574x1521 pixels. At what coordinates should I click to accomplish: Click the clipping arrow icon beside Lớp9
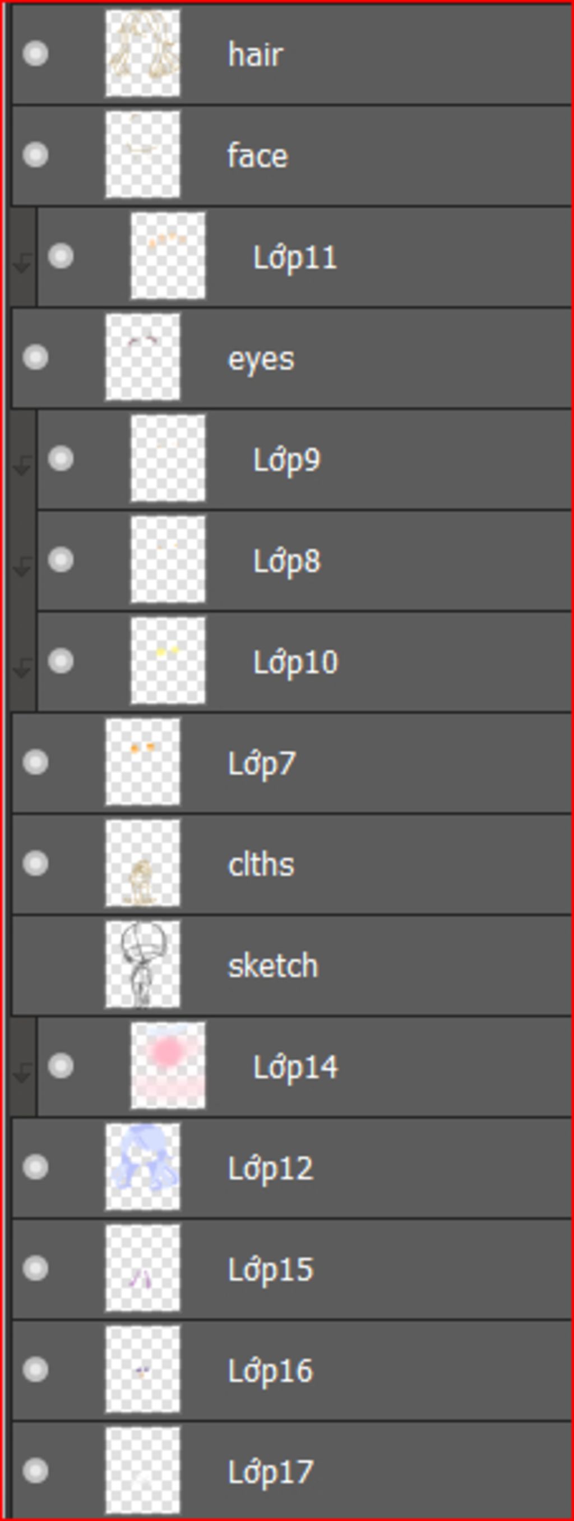coord(22,465)
